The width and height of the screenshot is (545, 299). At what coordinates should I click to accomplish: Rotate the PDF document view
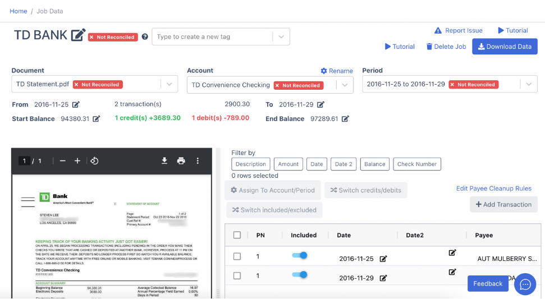pos(94,161)
